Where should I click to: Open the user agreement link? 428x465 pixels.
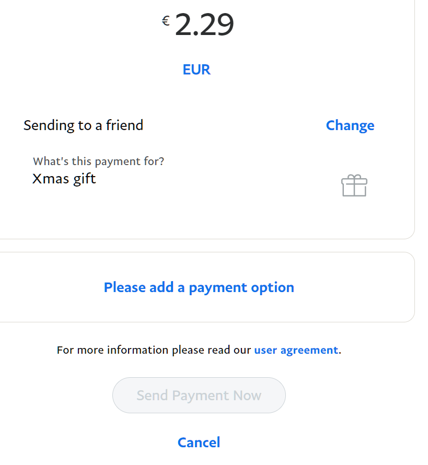296,350
